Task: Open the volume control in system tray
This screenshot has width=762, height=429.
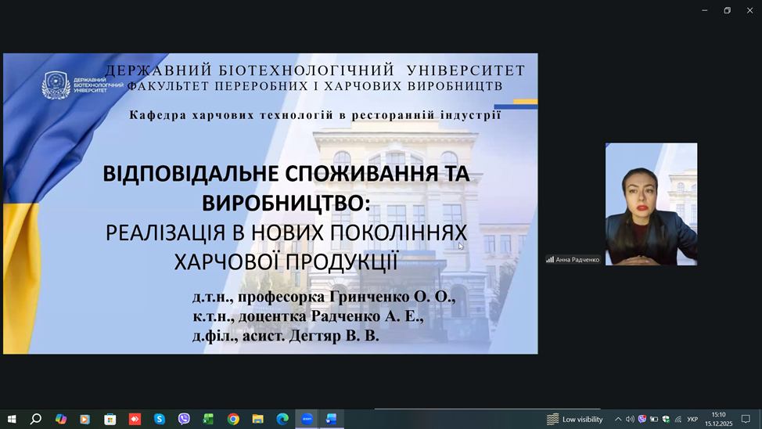Action: 630,420
